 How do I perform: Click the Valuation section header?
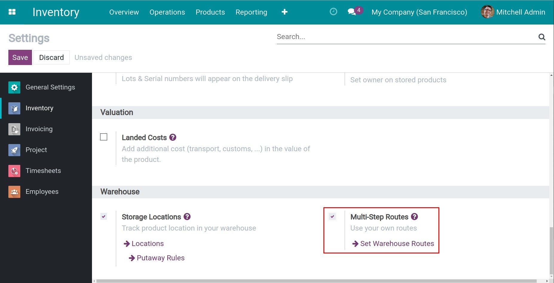click(117, 112)
